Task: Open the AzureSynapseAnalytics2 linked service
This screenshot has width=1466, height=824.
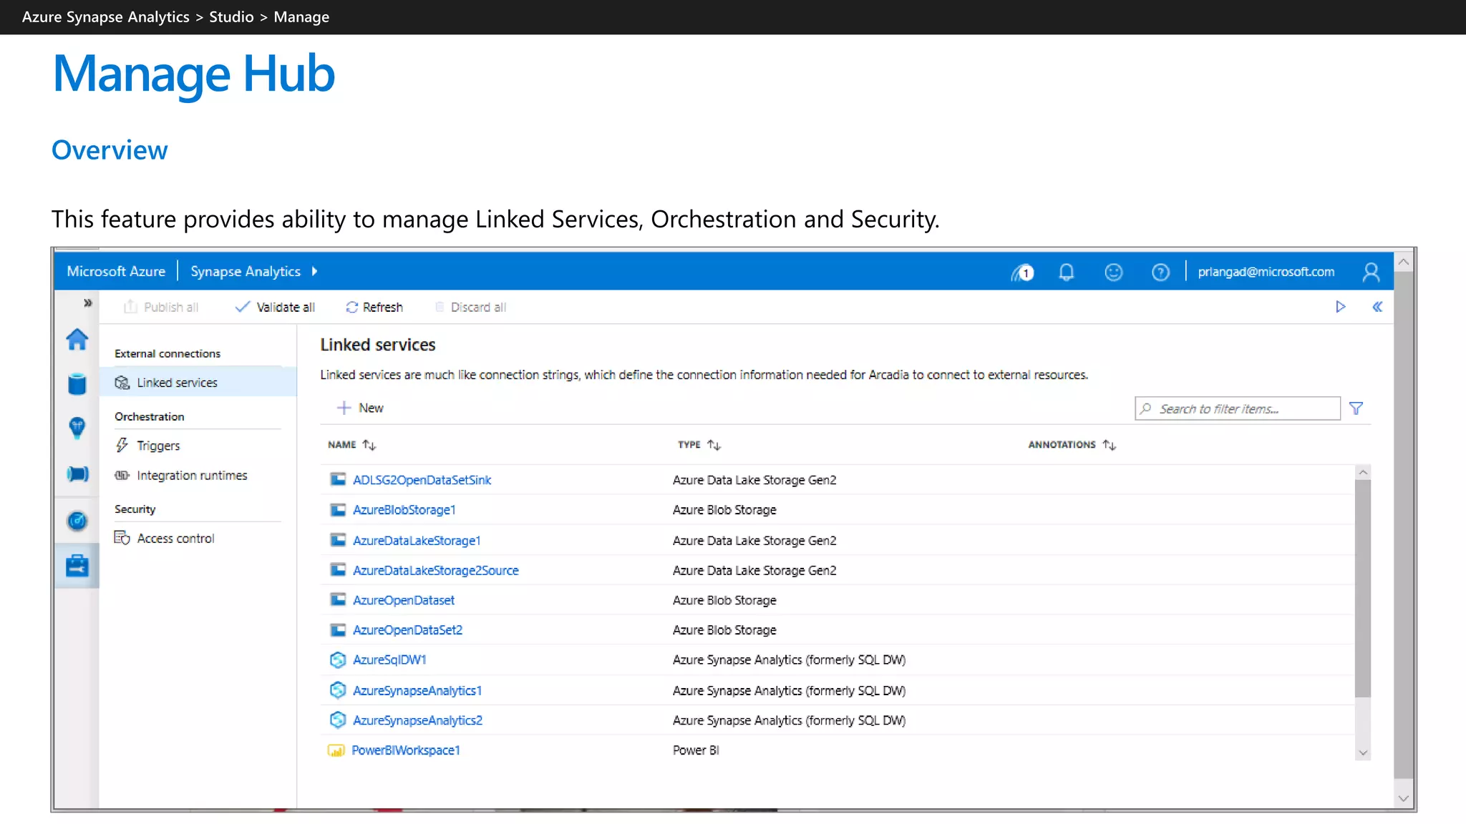Action: tap(417, 721)
